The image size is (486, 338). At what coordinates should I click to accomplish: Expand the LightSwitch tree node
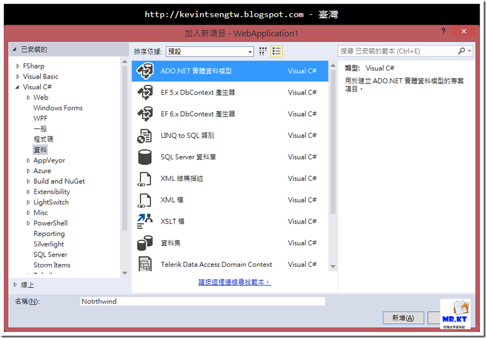click(x=28, y=203)
